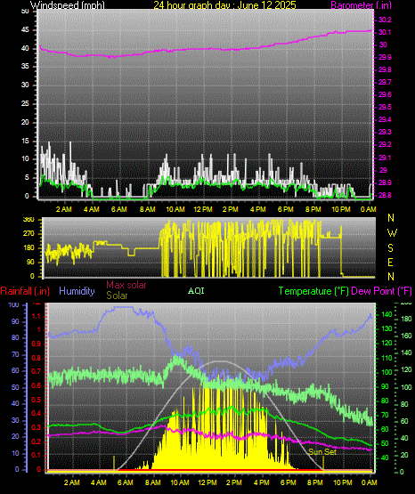Click '0 AM' under the windspeed graph
The height and width of the screenshot is (494, 415).
[x=369, y=209]
